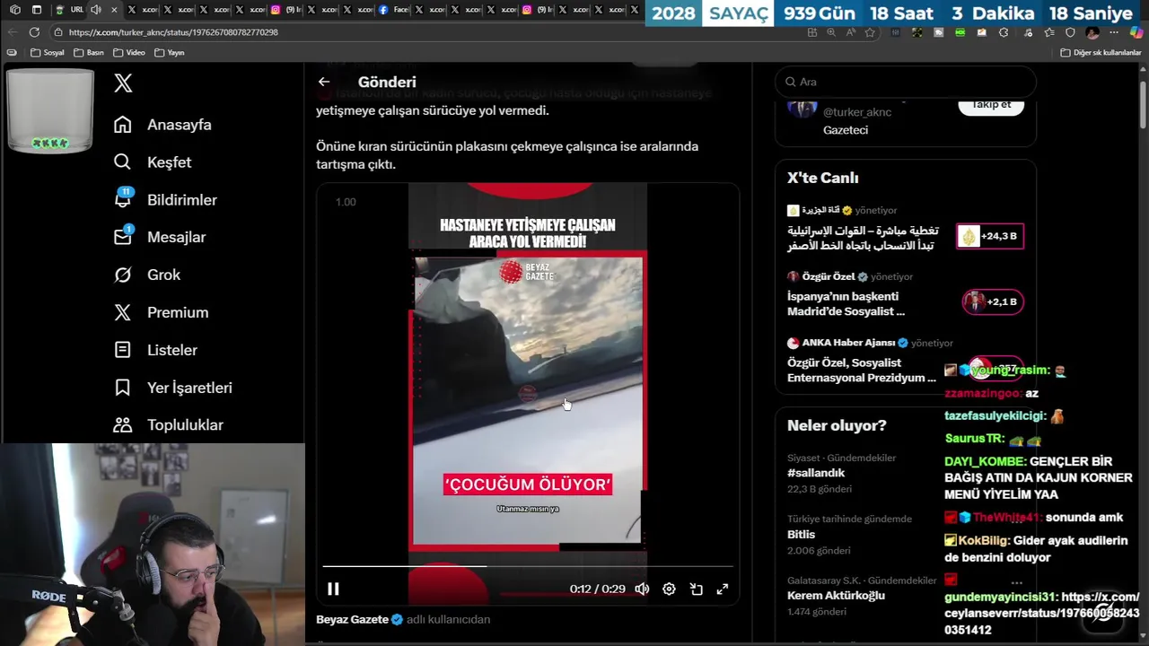Reload the page with refresh button
1149x646 pixels.
[34, 32]
